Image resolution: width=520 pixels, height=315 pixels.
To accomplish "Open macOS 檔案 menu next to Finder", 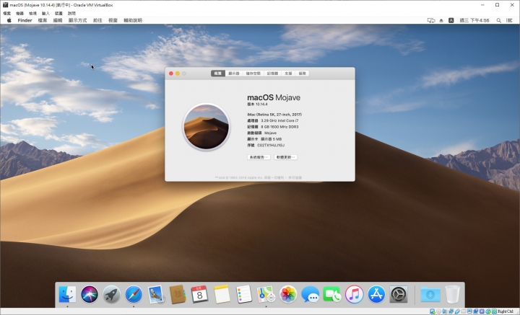I will [x=43, y=20].
